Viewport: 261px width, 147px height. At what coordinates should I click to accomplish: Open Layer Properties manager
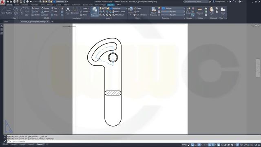click(x=95, y=11)
